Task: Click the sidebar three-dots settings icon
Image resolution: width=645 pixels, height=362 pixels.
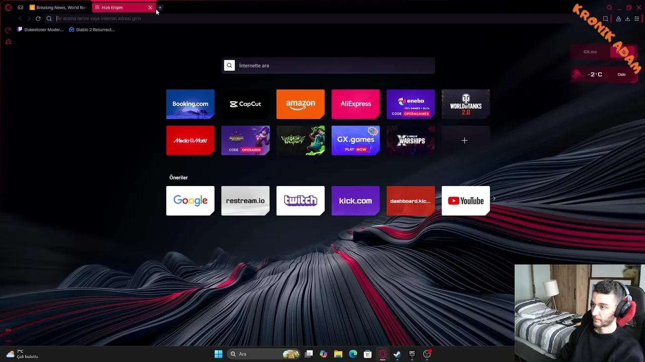Action: 8,340
